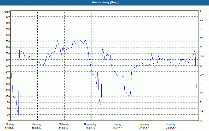The height and width of the screenshot is (131, 209).
Task: Select the 120 value on the degree axis
Action: [x=8, y=96]
